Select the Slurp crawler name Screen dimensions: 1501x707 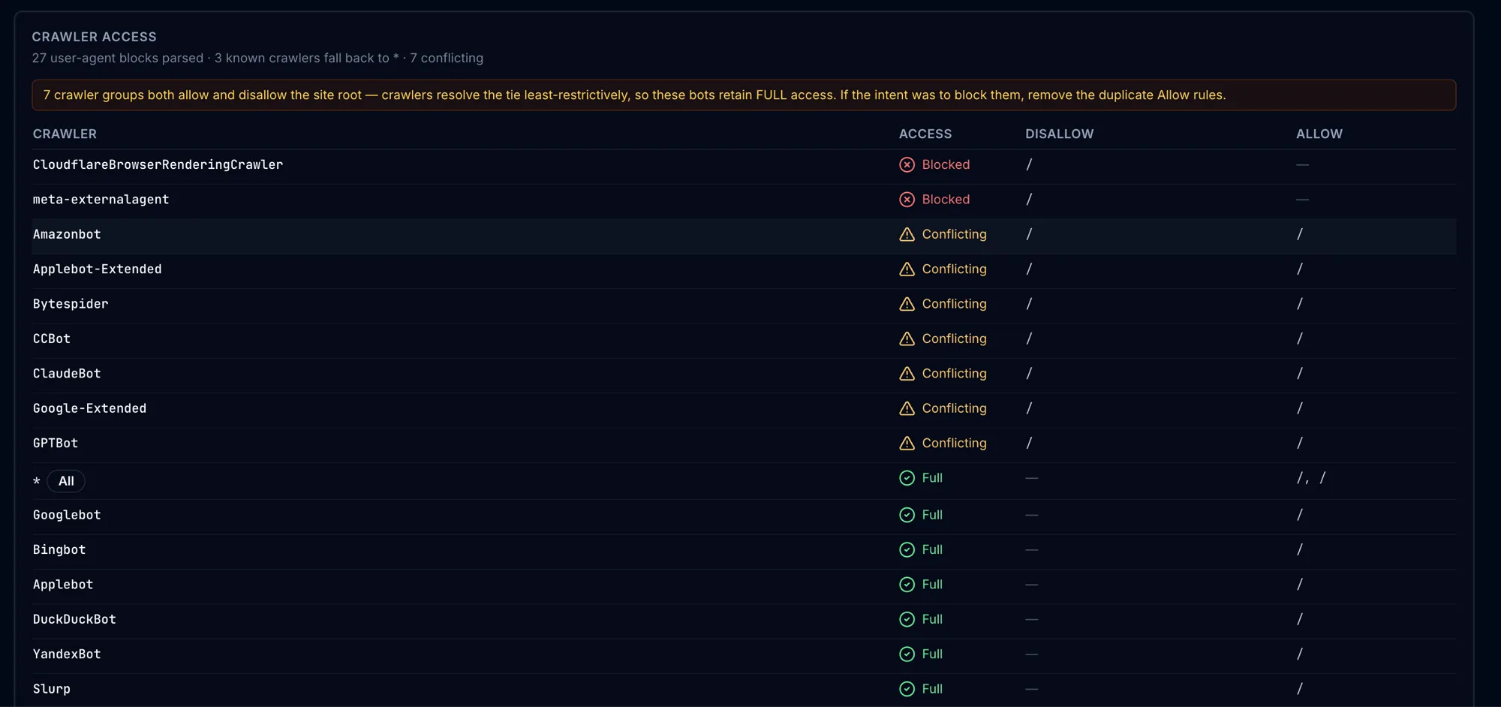tap(52, 689)
